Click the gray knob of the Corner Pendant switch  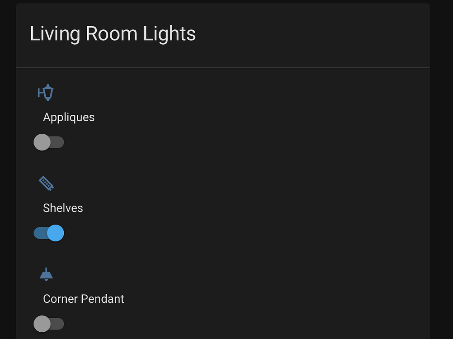(42, 324)
